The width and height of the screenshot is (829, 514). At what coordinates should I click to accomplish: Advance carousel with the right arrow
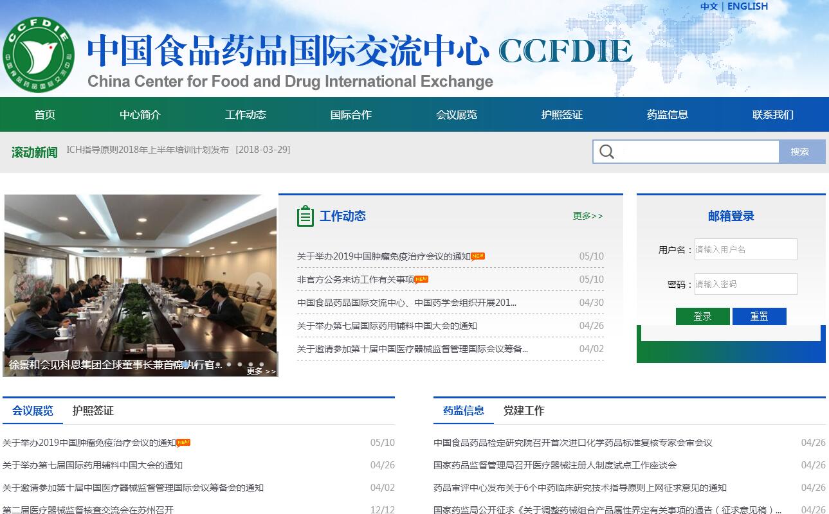tap(260, 285)
